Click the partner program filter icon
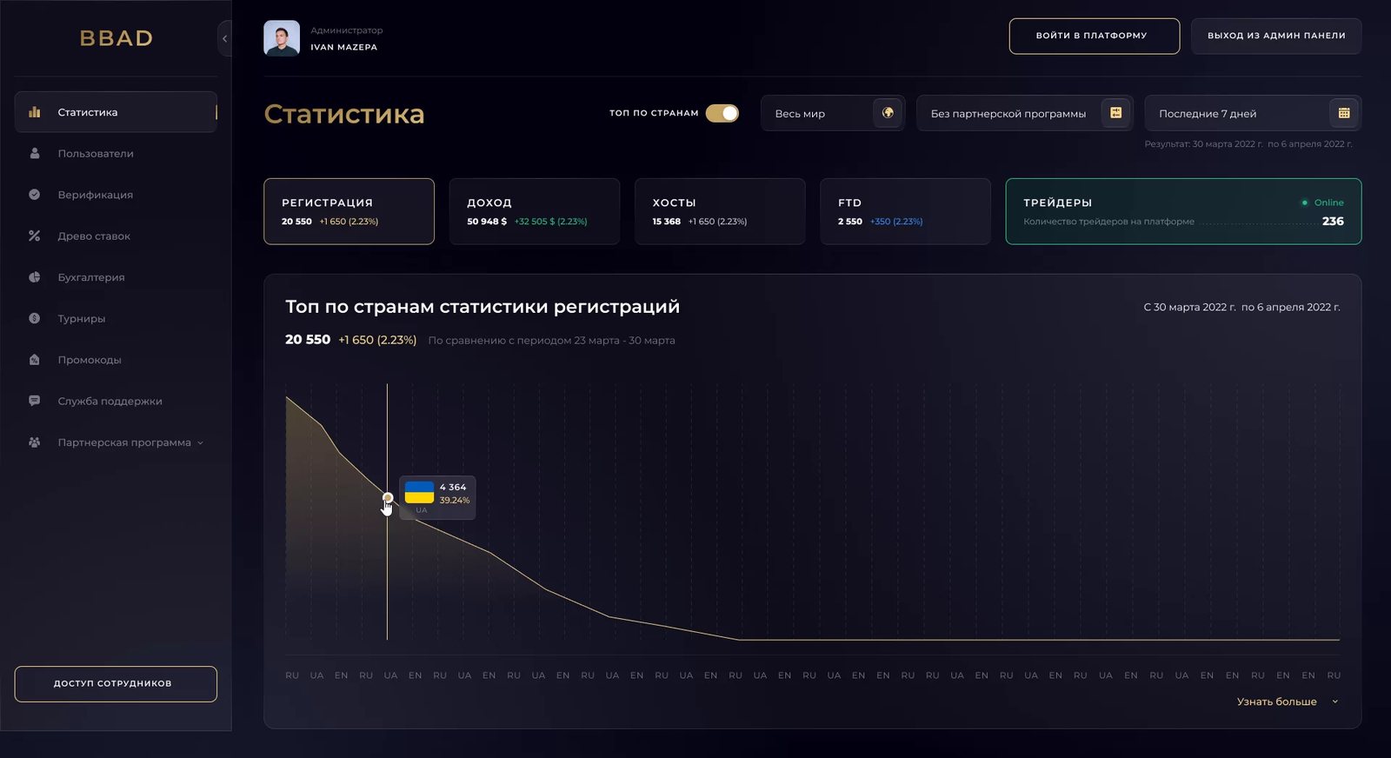The width and height of the screenshot is (1391, 758). click(x=1115, y=113)
